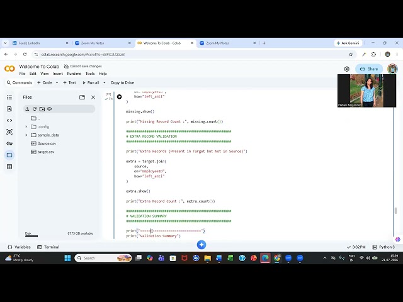Open Files panel in new window icon
The height and width of the screenshot is (302, 403).
click(82, 98)
